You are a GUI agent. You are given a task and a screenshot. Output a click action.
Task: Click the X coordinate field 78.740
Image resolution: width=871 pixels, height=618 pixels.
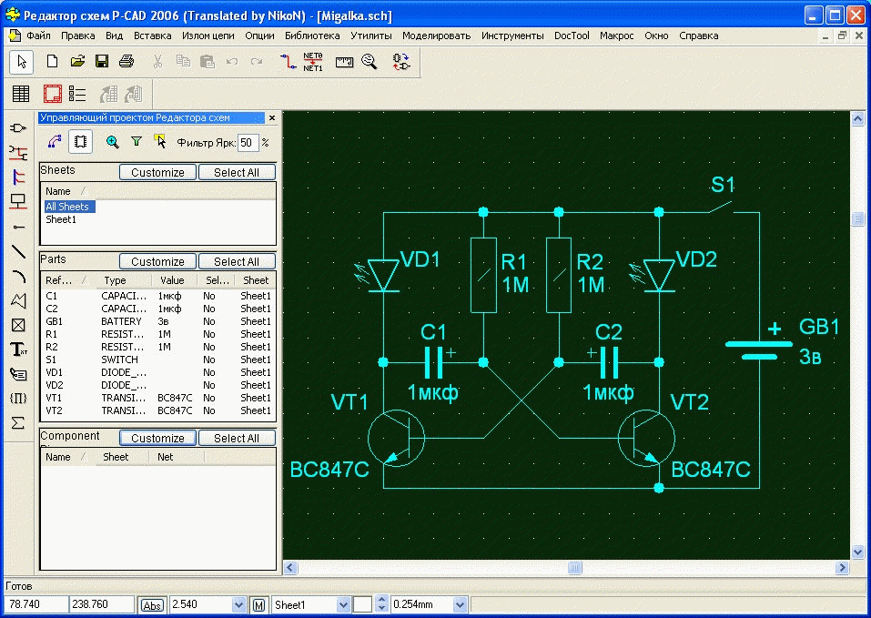[x=36, y=604]
